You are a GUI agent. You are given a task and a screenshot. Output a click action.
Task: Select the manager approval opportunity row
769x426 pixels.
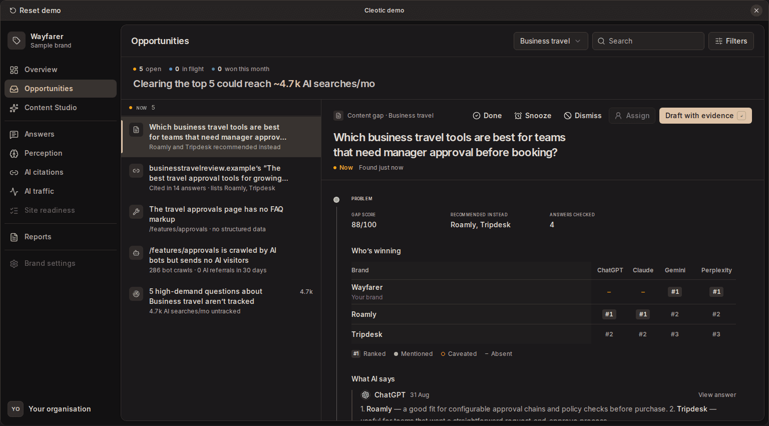221,137
